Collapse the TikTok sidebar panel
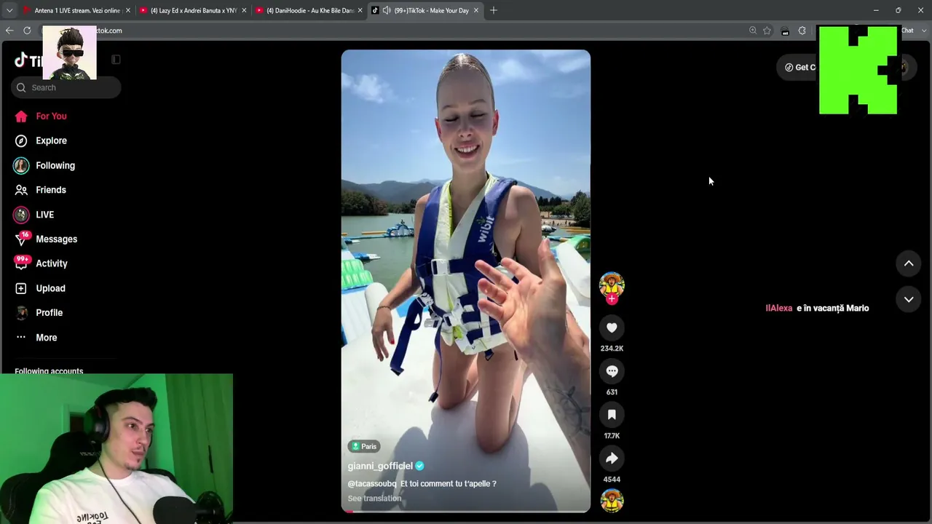 click(x=116, y=60)
